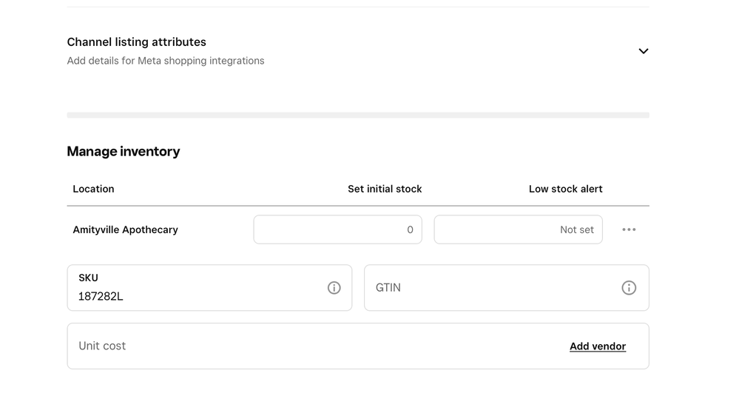Screen dimensions: 739x416
Task: Click the Add vendor link
Action: click(598, 346)
